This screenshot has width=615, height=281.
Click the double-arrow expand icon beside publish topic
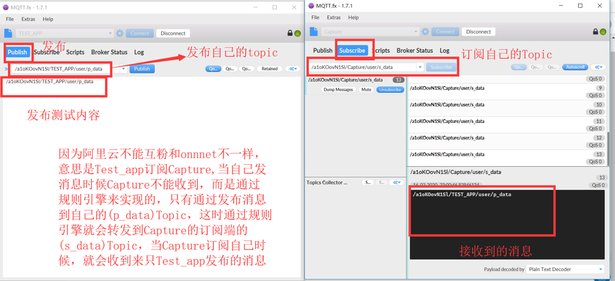point(6,69)
